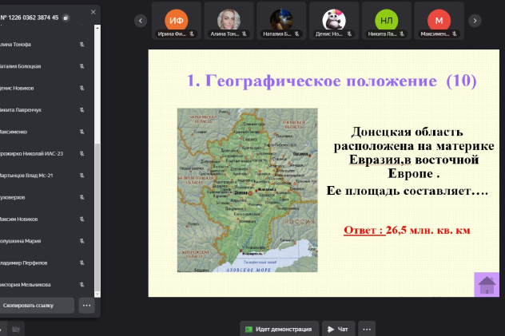505x336 pixels.
Task: Click muted mic icon on Наталия Б... tile
Action: (x=296, y=34)
